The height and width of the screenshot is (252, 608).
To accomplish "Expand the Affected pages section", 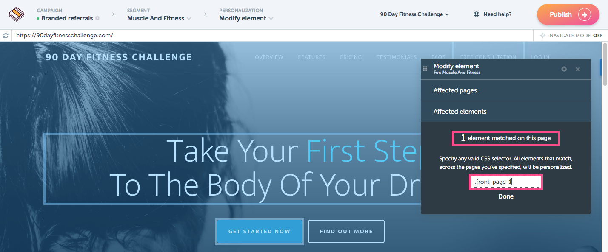I will coord(506,90).
